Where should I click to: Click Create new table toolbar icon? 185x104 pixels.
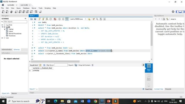coord(20,12)
